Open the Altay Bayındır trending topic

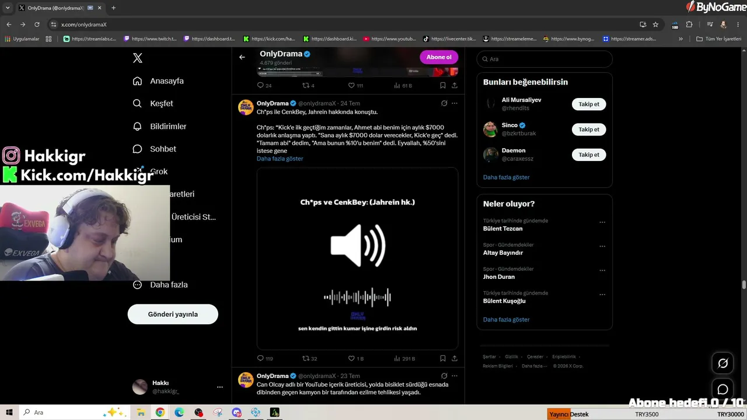(503, 253)
